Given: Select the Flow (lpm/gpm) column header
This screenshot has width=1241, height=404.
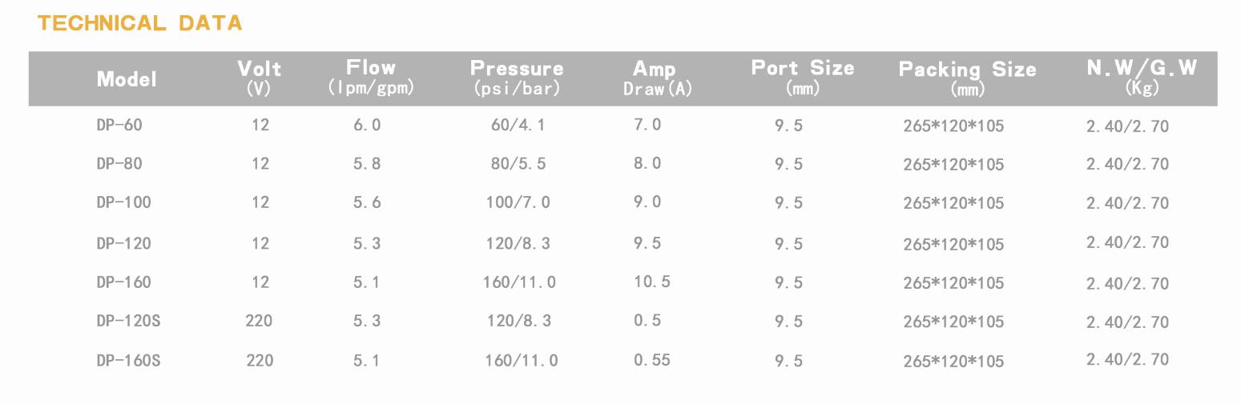Looking at the screenshot, I should [x=371, y=77].
